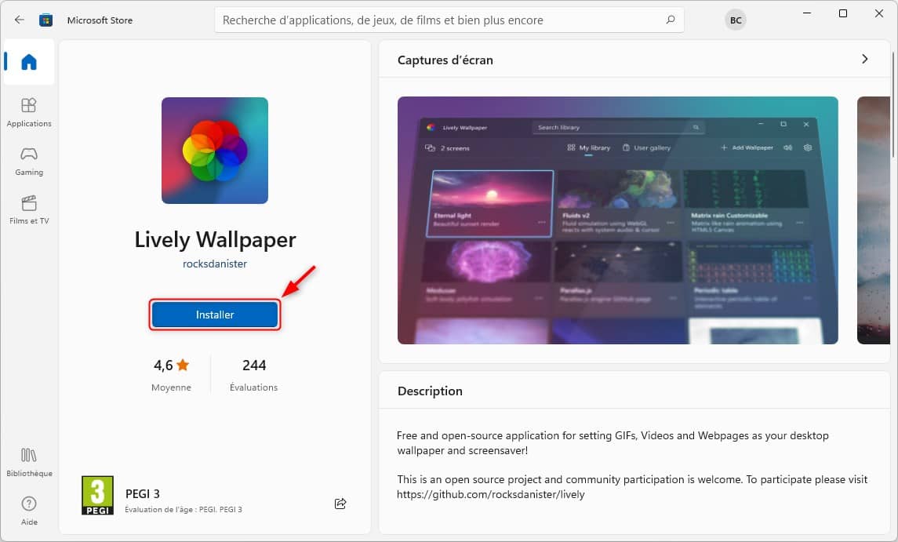Viewport: 898px width, 542px height.
Task: Click the github.com/rocksdanister/lively URL text
Action: (491, 494)
